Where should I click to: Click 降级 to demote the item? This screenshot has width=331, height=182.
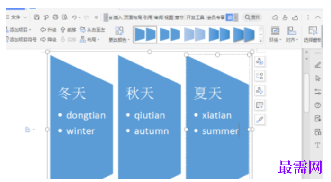click(x=48, y=39)
